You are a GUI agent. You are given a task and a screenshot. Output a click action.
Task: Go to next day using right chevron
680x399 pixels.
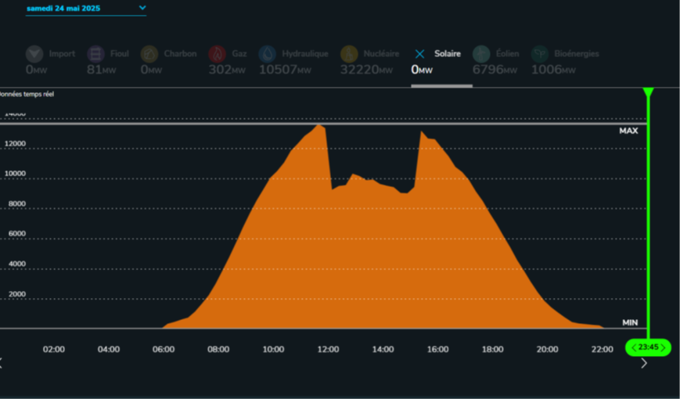click(644, 363)
